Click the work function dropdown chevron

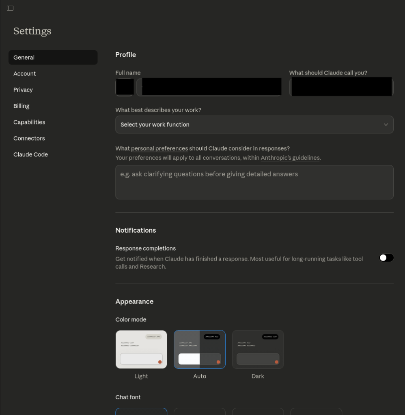[x=386, y=125]
